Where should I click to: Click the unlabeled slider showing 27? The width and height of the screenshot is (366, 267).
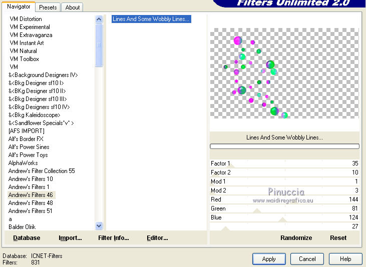point(284,226)
